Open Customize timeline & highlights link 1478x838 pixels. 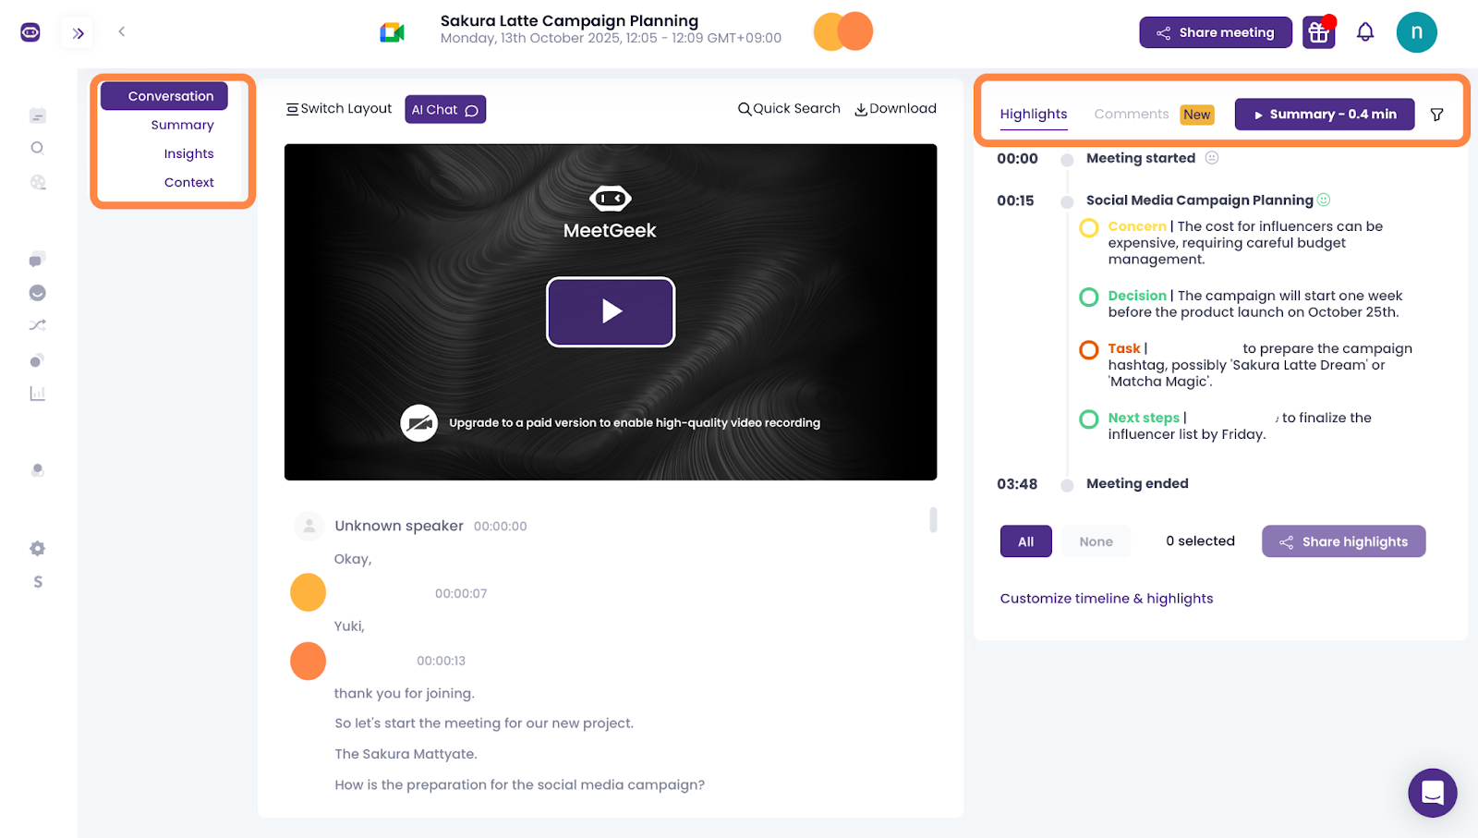[1106, 599]
